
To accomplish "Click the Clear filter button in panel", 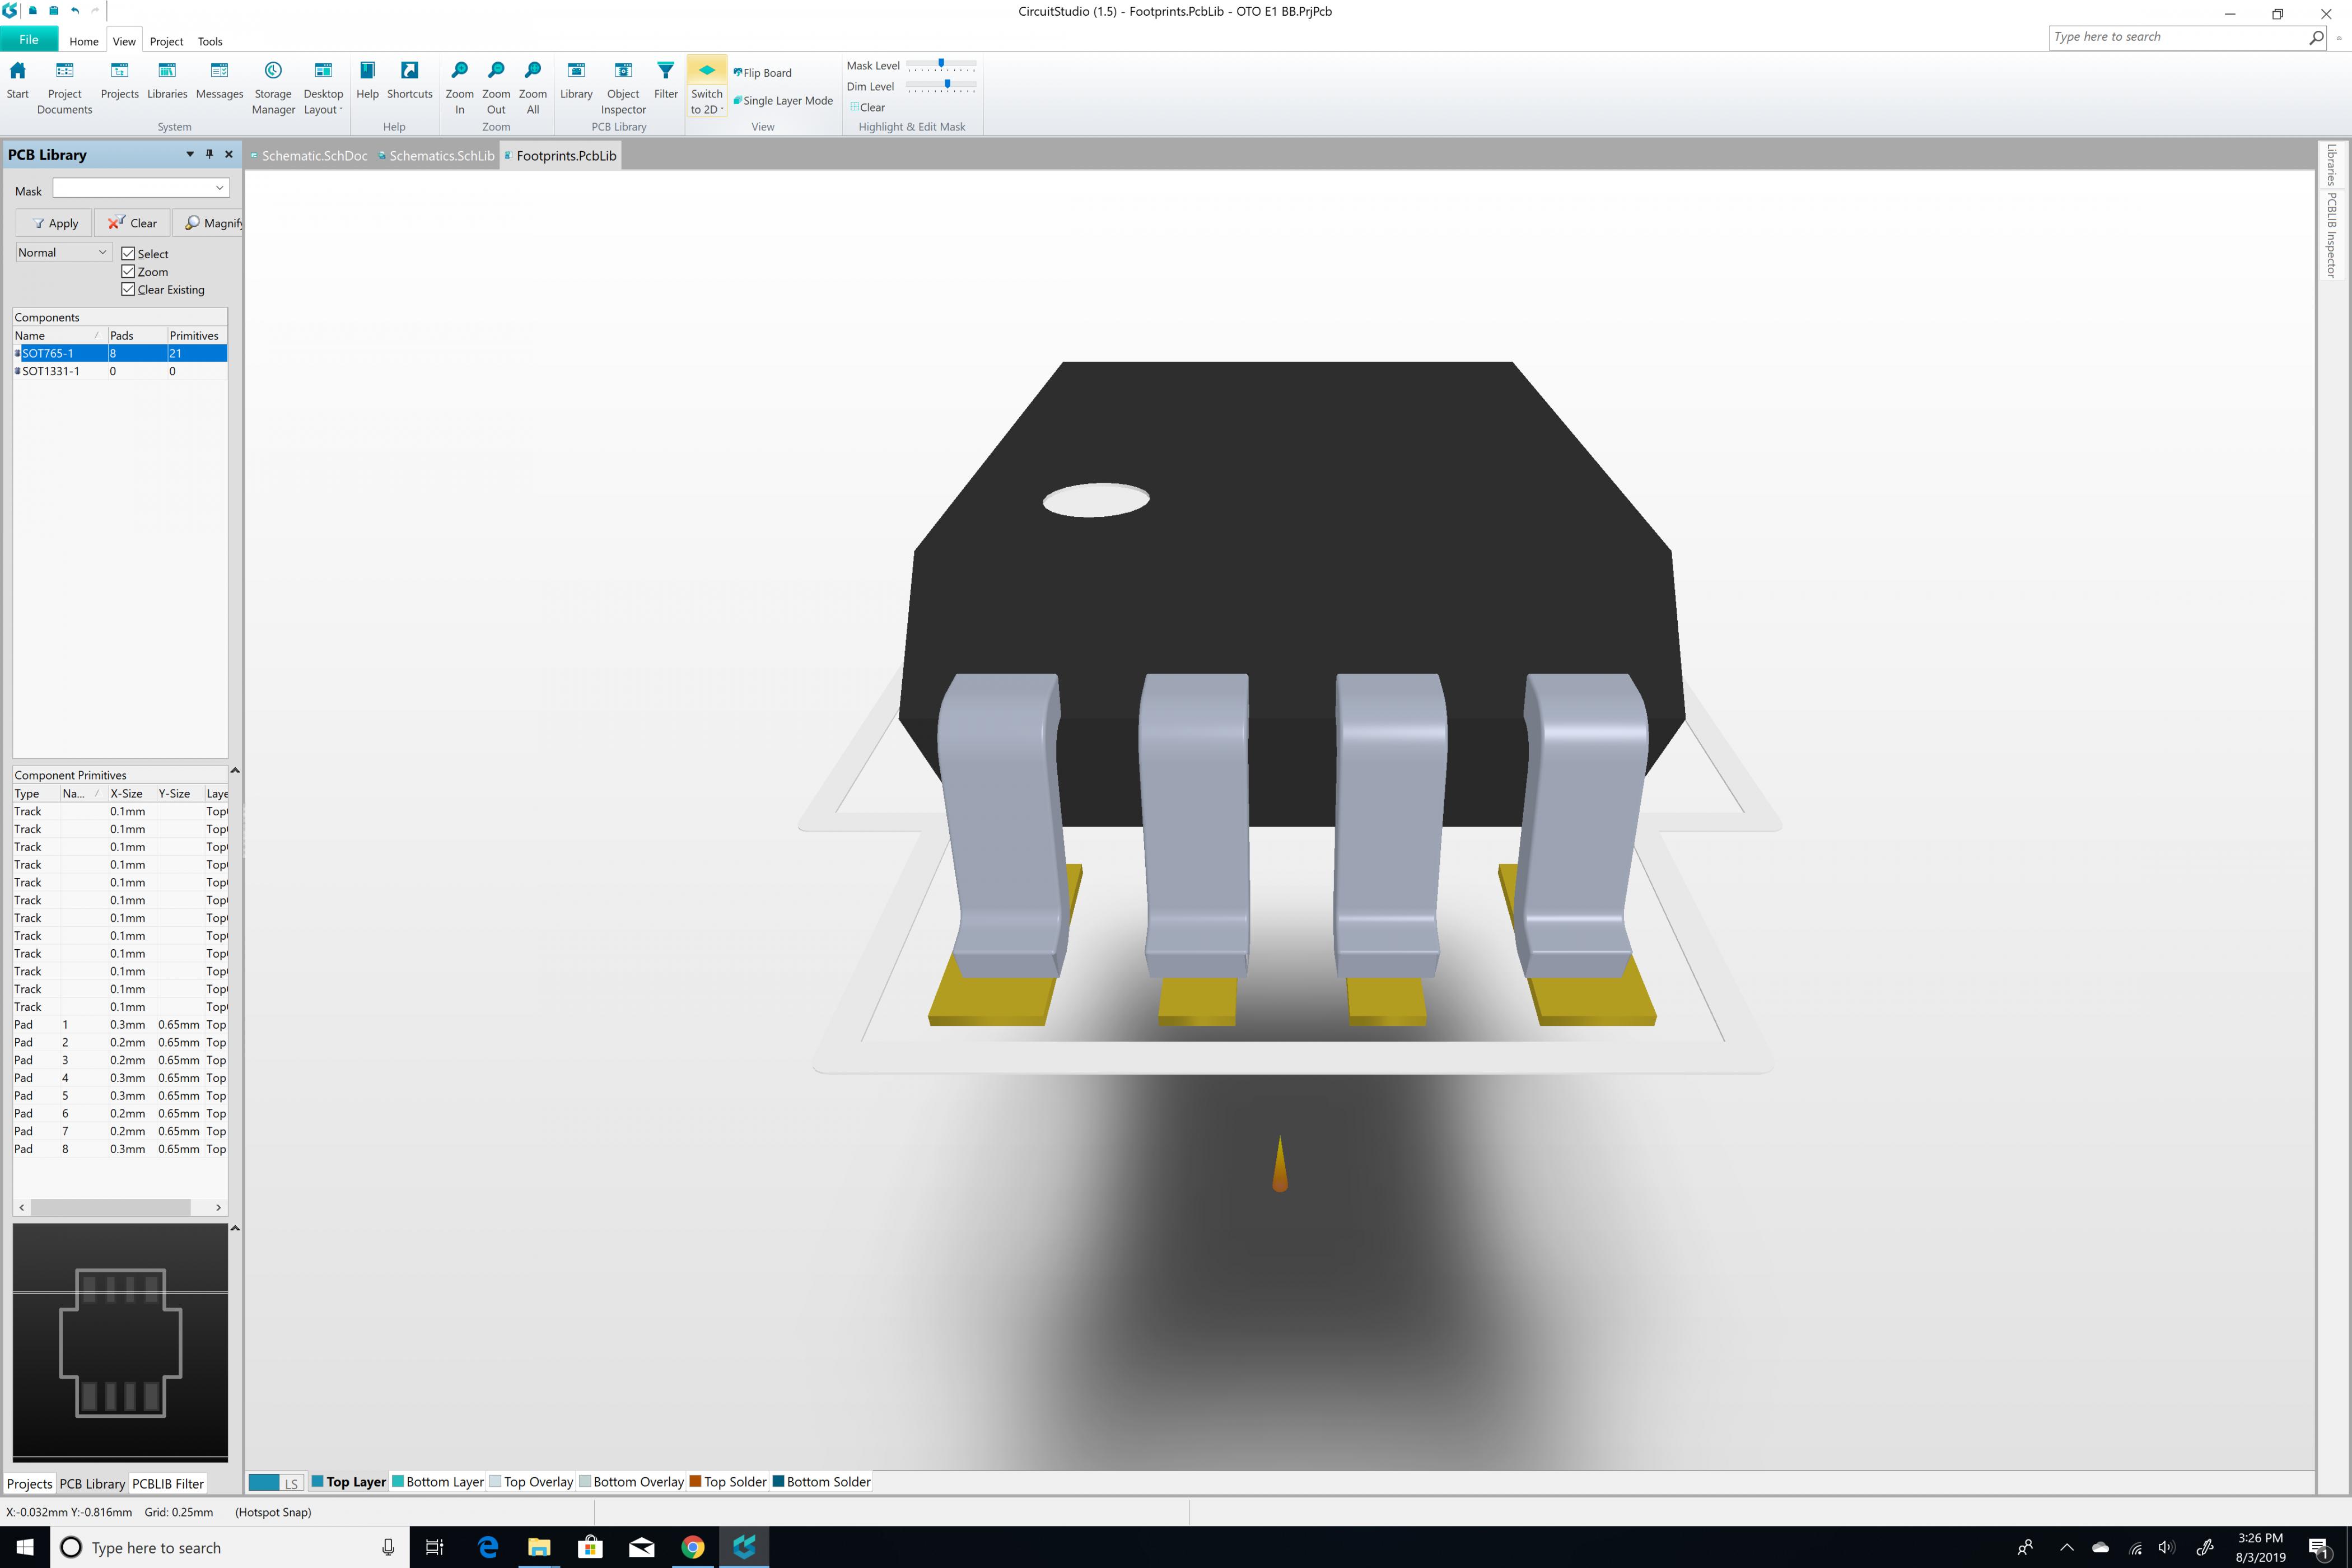I will [132, 223].
